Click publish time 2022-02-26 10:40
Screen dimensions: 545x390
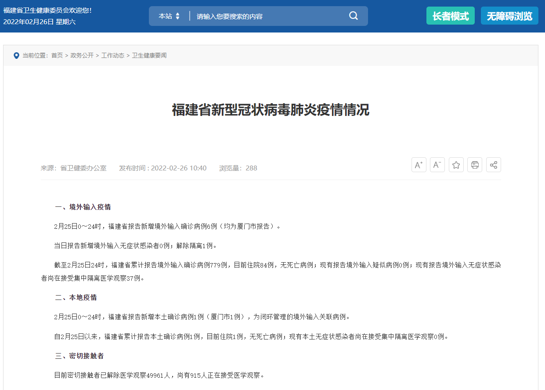179,168
